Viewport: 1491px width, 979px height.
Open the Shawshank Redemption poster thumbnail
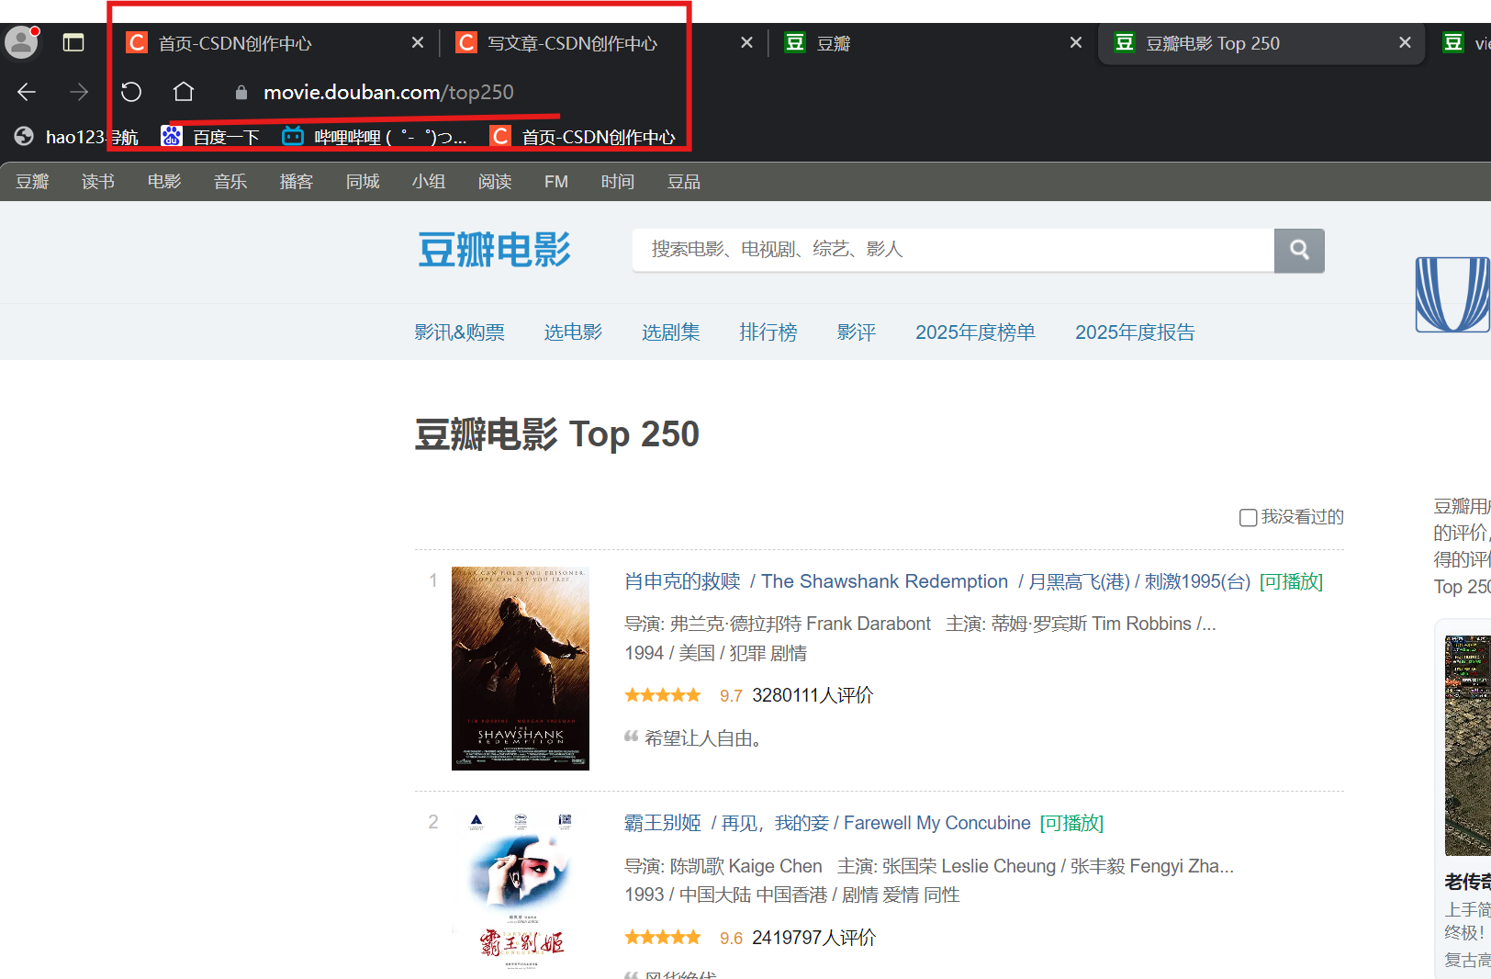click(521, 669)
